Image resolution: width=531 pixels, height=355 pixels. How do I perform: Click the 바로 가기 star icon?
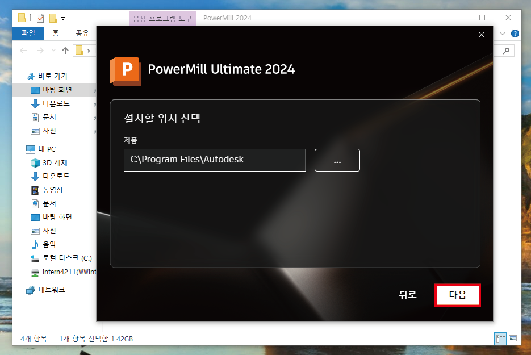click(31, 77)
